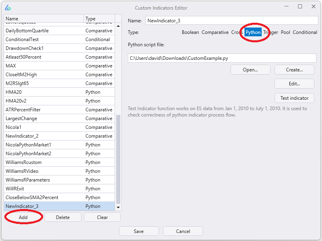Viewport: 322px width, 241px height.
Task: Sort indicators by the Type column header
Action: click(91, 18)
